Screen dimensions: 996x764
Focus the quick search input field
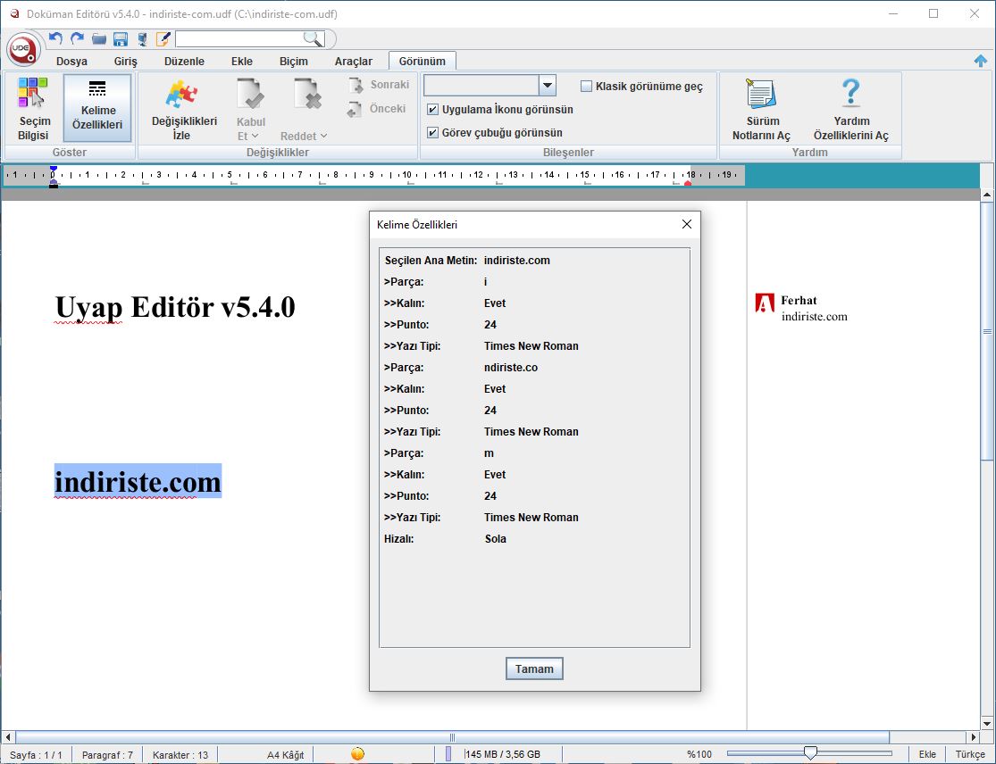click(239, 39)
